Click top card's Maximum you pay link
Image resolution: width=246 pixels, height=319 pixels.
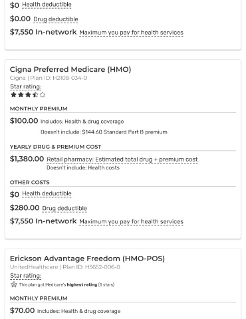[132, 33]
